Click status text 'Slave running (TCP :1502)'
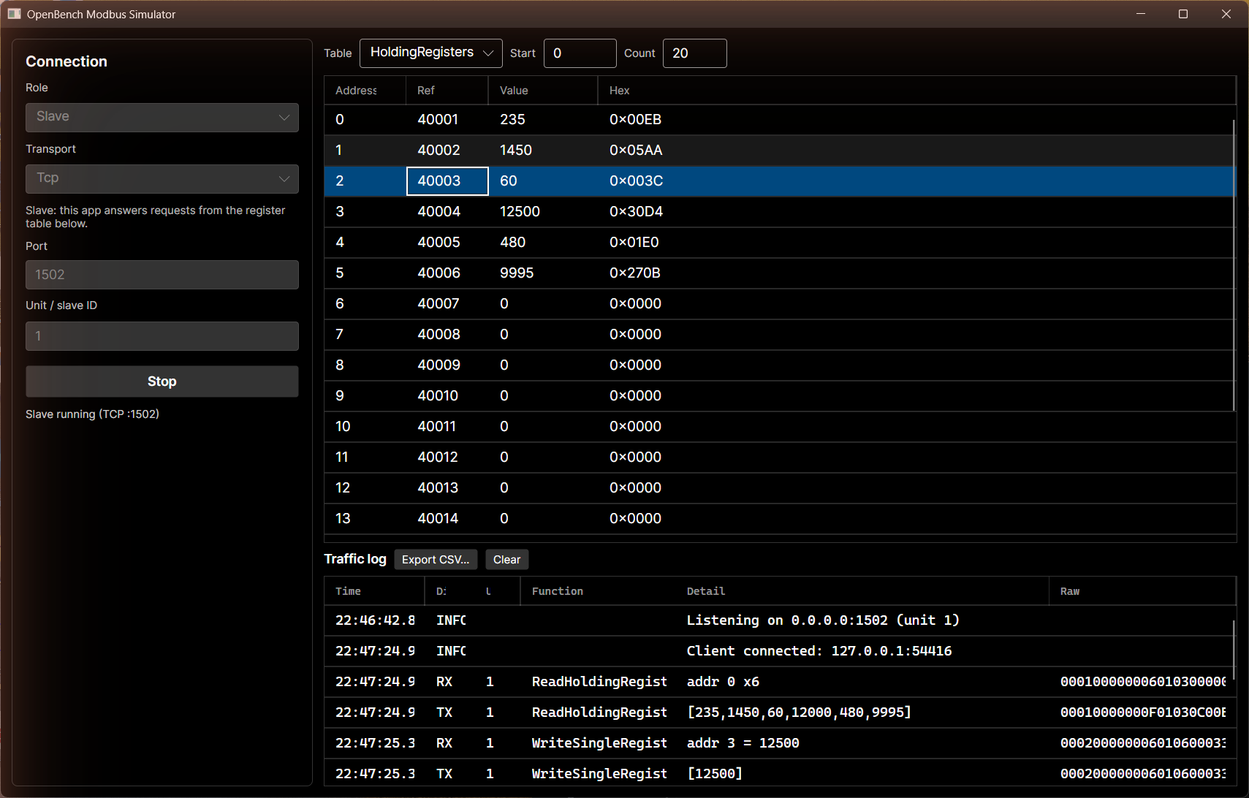 pos(92,414)
